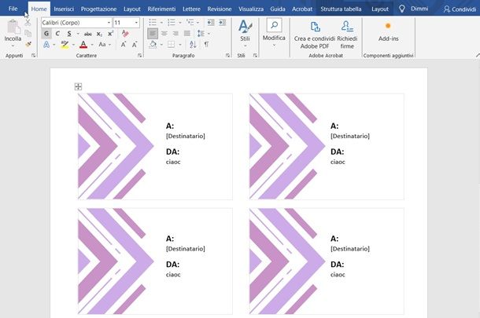Click the Incolla paste icon

click(x=13, y=27)
